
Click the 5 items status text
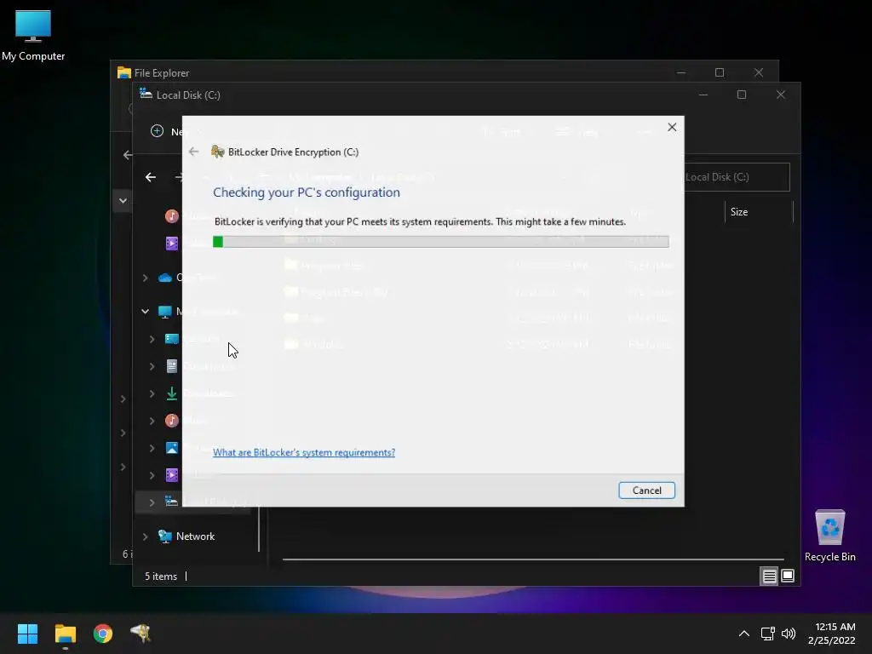tap(161, 577)
